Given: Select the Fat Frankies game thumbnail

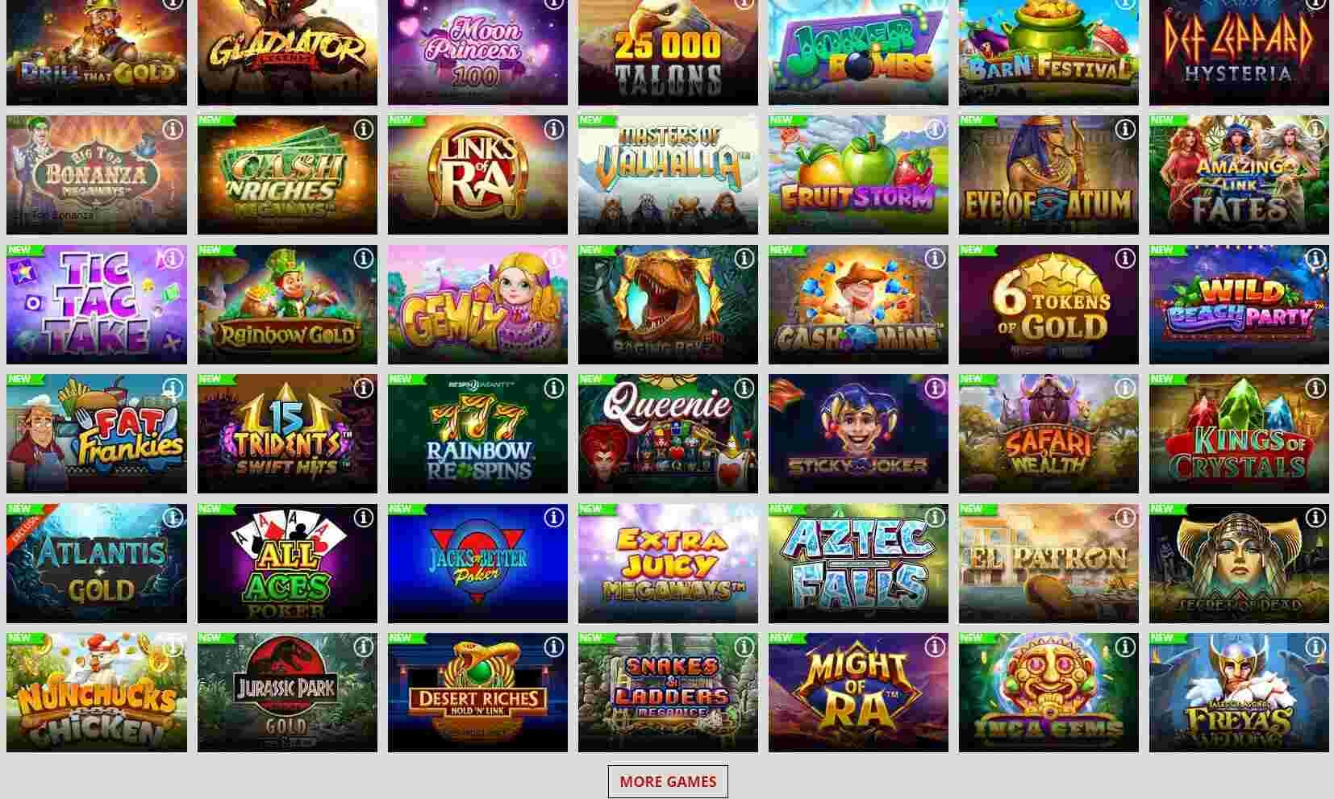Looking at the screenshot, I should (x=97, y=434).
